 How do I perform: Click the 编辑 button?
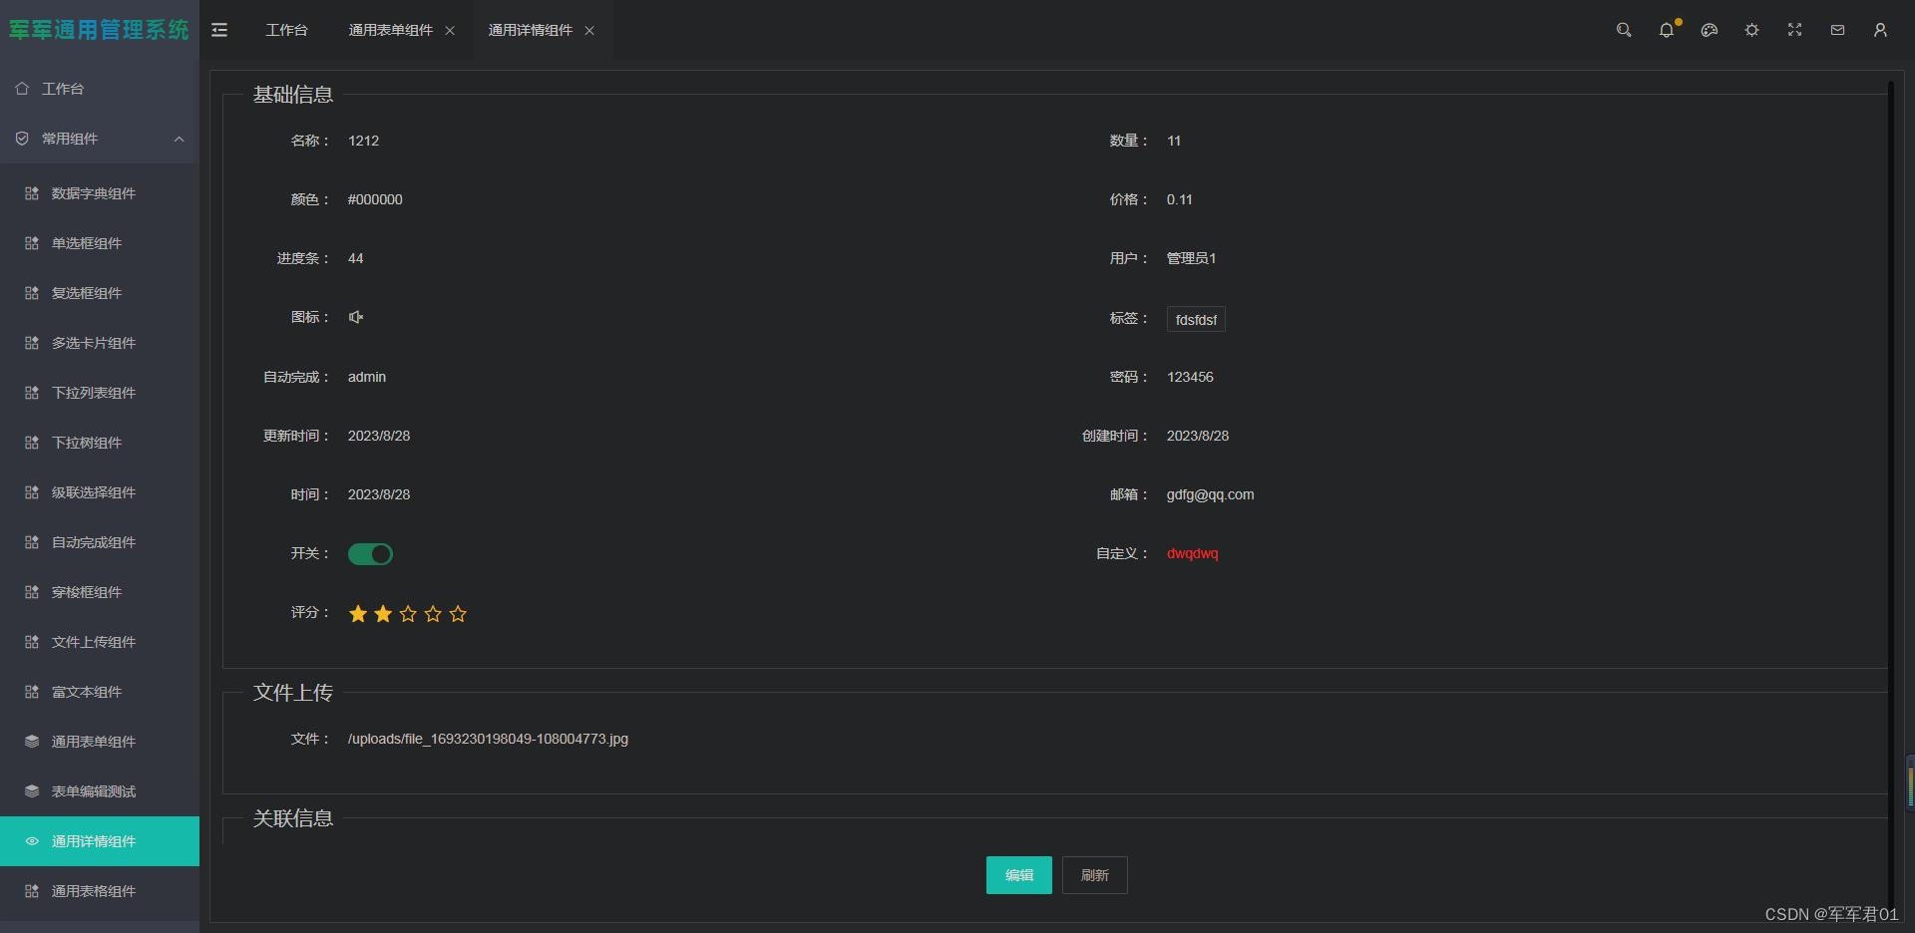point(1018,875)
